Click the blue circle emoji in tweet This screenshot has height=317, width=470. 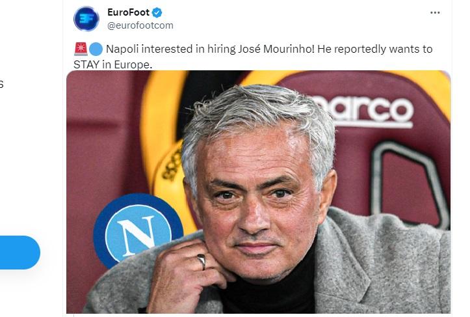coord(96,49)
